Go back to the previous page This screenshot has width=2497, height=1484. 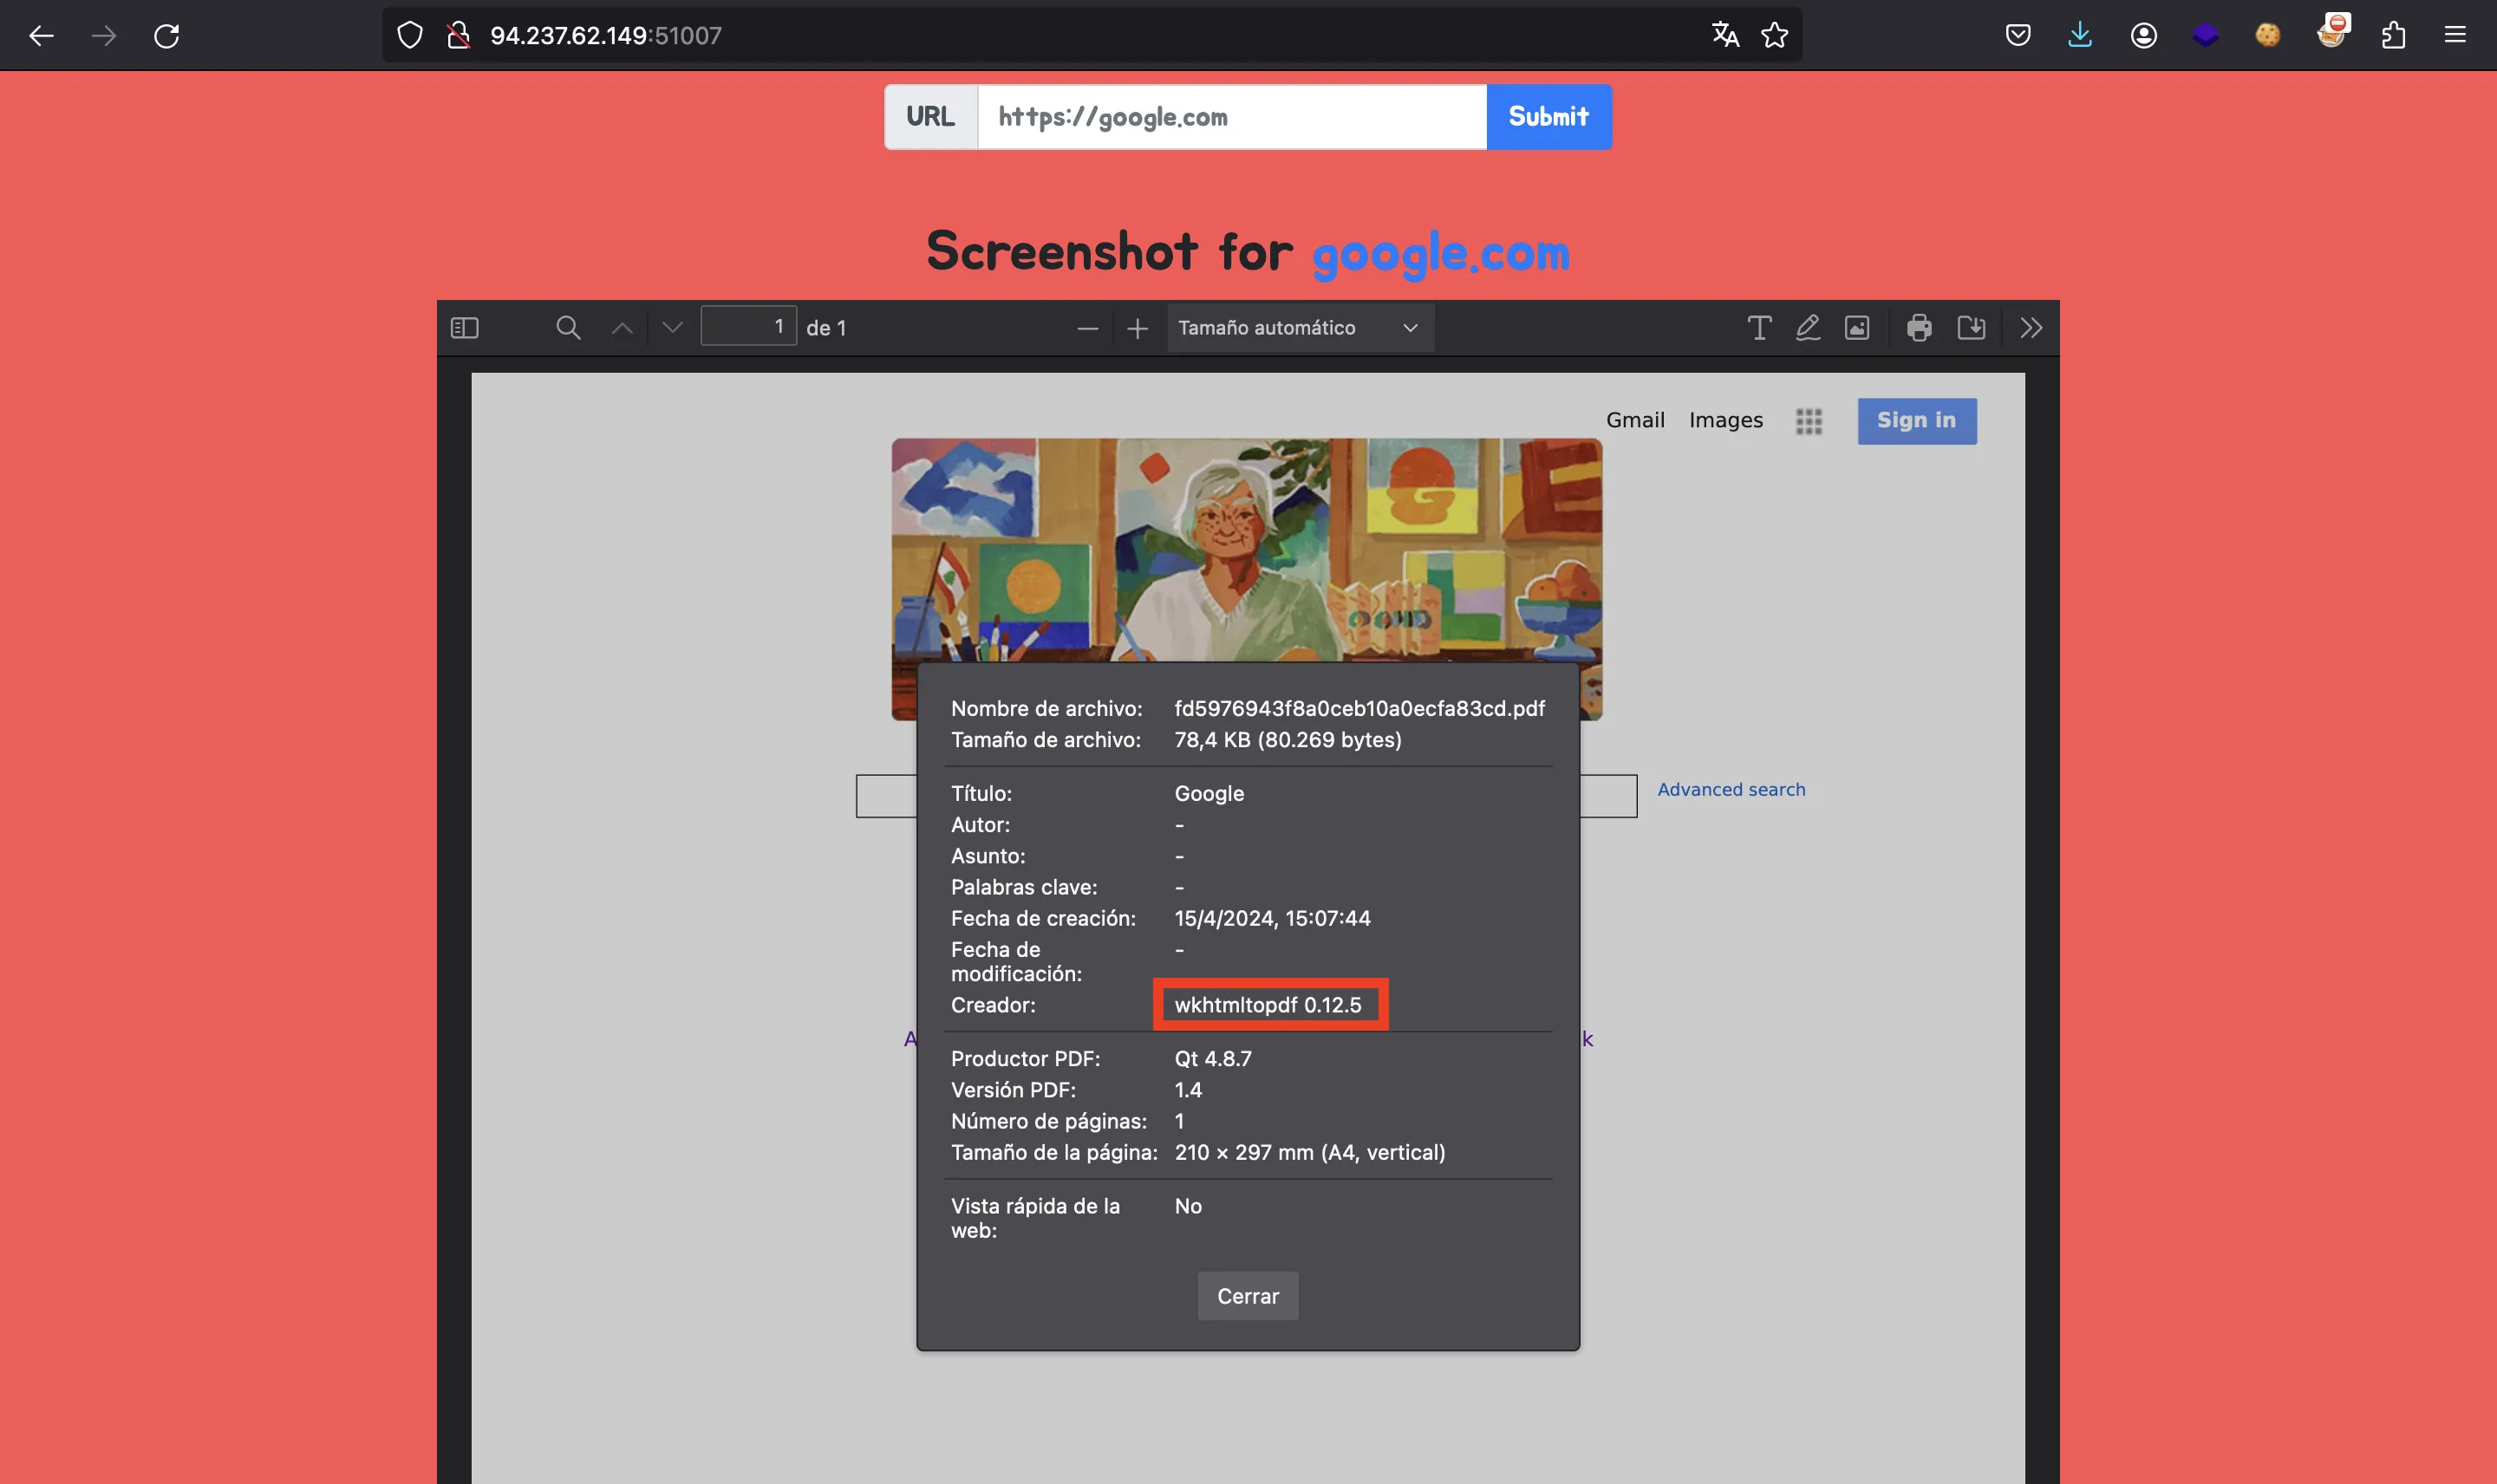tap(41, 36)
